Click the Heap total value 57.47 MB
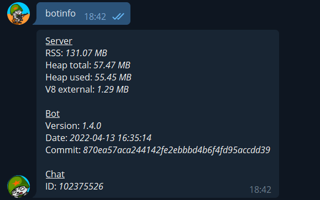Image resolution: width=320 pixels, height=200 pixels. pyautogui.click(x=112, y=66)
